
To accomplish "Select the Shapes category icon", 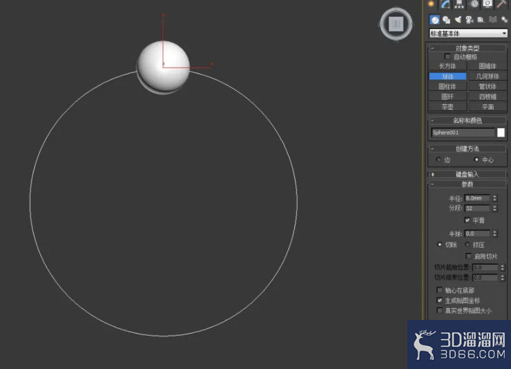I will pyautogui.click(x=446, y=20).
